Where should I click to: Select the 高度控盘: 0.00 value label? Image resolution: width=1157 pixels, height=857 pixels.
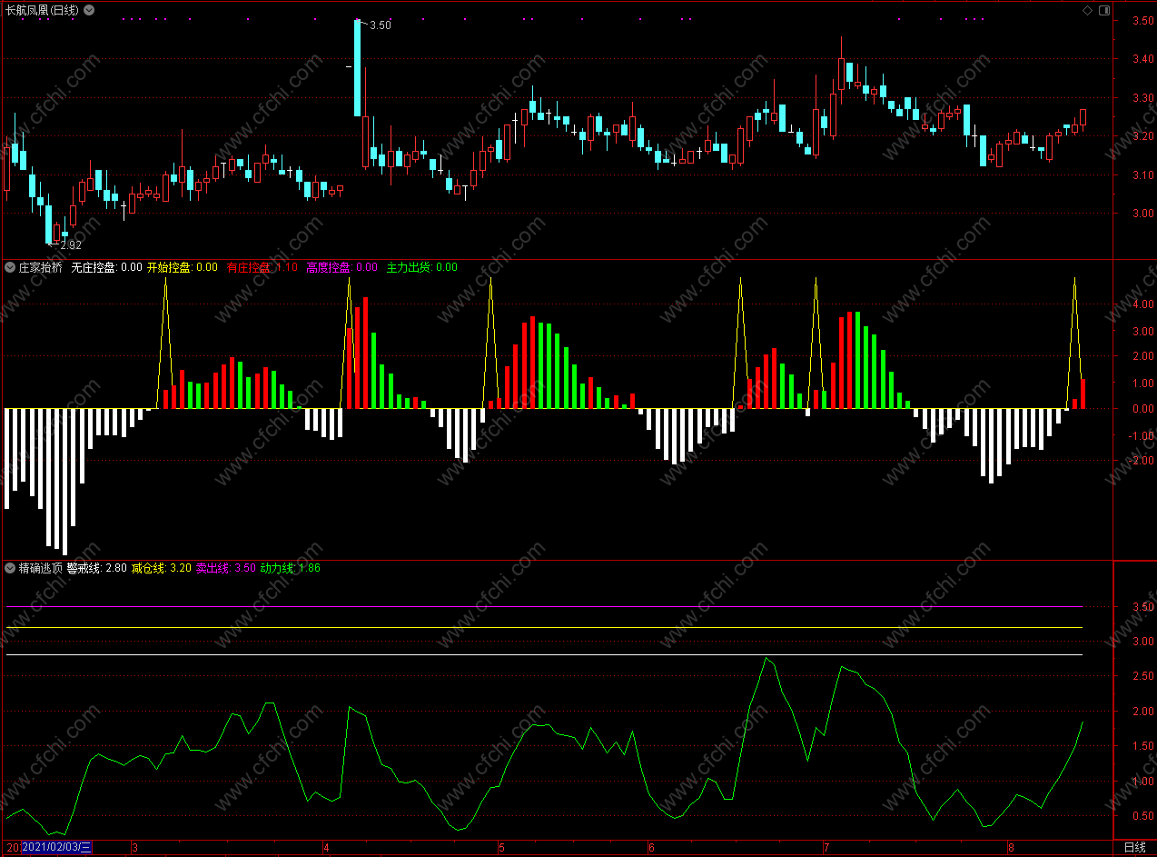(341, 267)
